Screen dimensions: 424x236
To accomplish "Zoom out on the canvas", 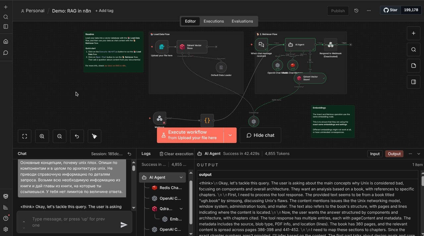I will (x=60, y=136).
